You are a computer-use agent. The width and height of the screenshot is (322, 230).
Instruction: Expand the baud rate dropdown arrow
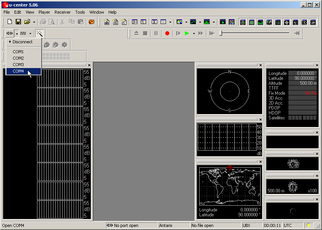point(30,33)
